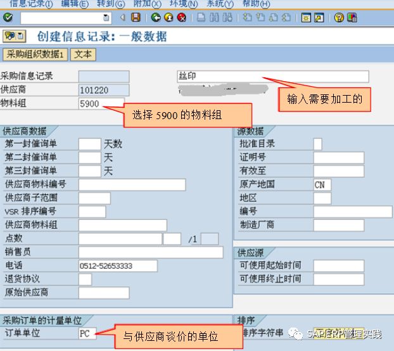The image size is (394, 351).
Task: Click the yellow Help question mark icon
Action: [339, 18]
